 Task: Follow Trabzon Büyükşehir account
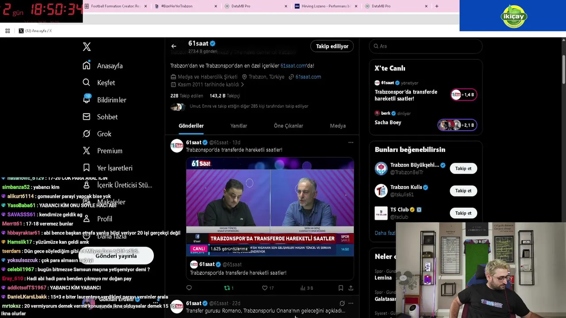[x=463, y=169]
